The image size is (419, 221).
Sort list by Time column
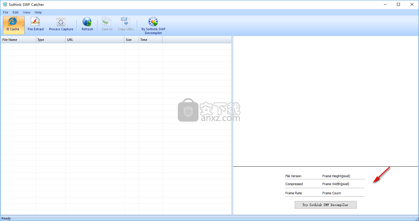[x=151, y=40]
